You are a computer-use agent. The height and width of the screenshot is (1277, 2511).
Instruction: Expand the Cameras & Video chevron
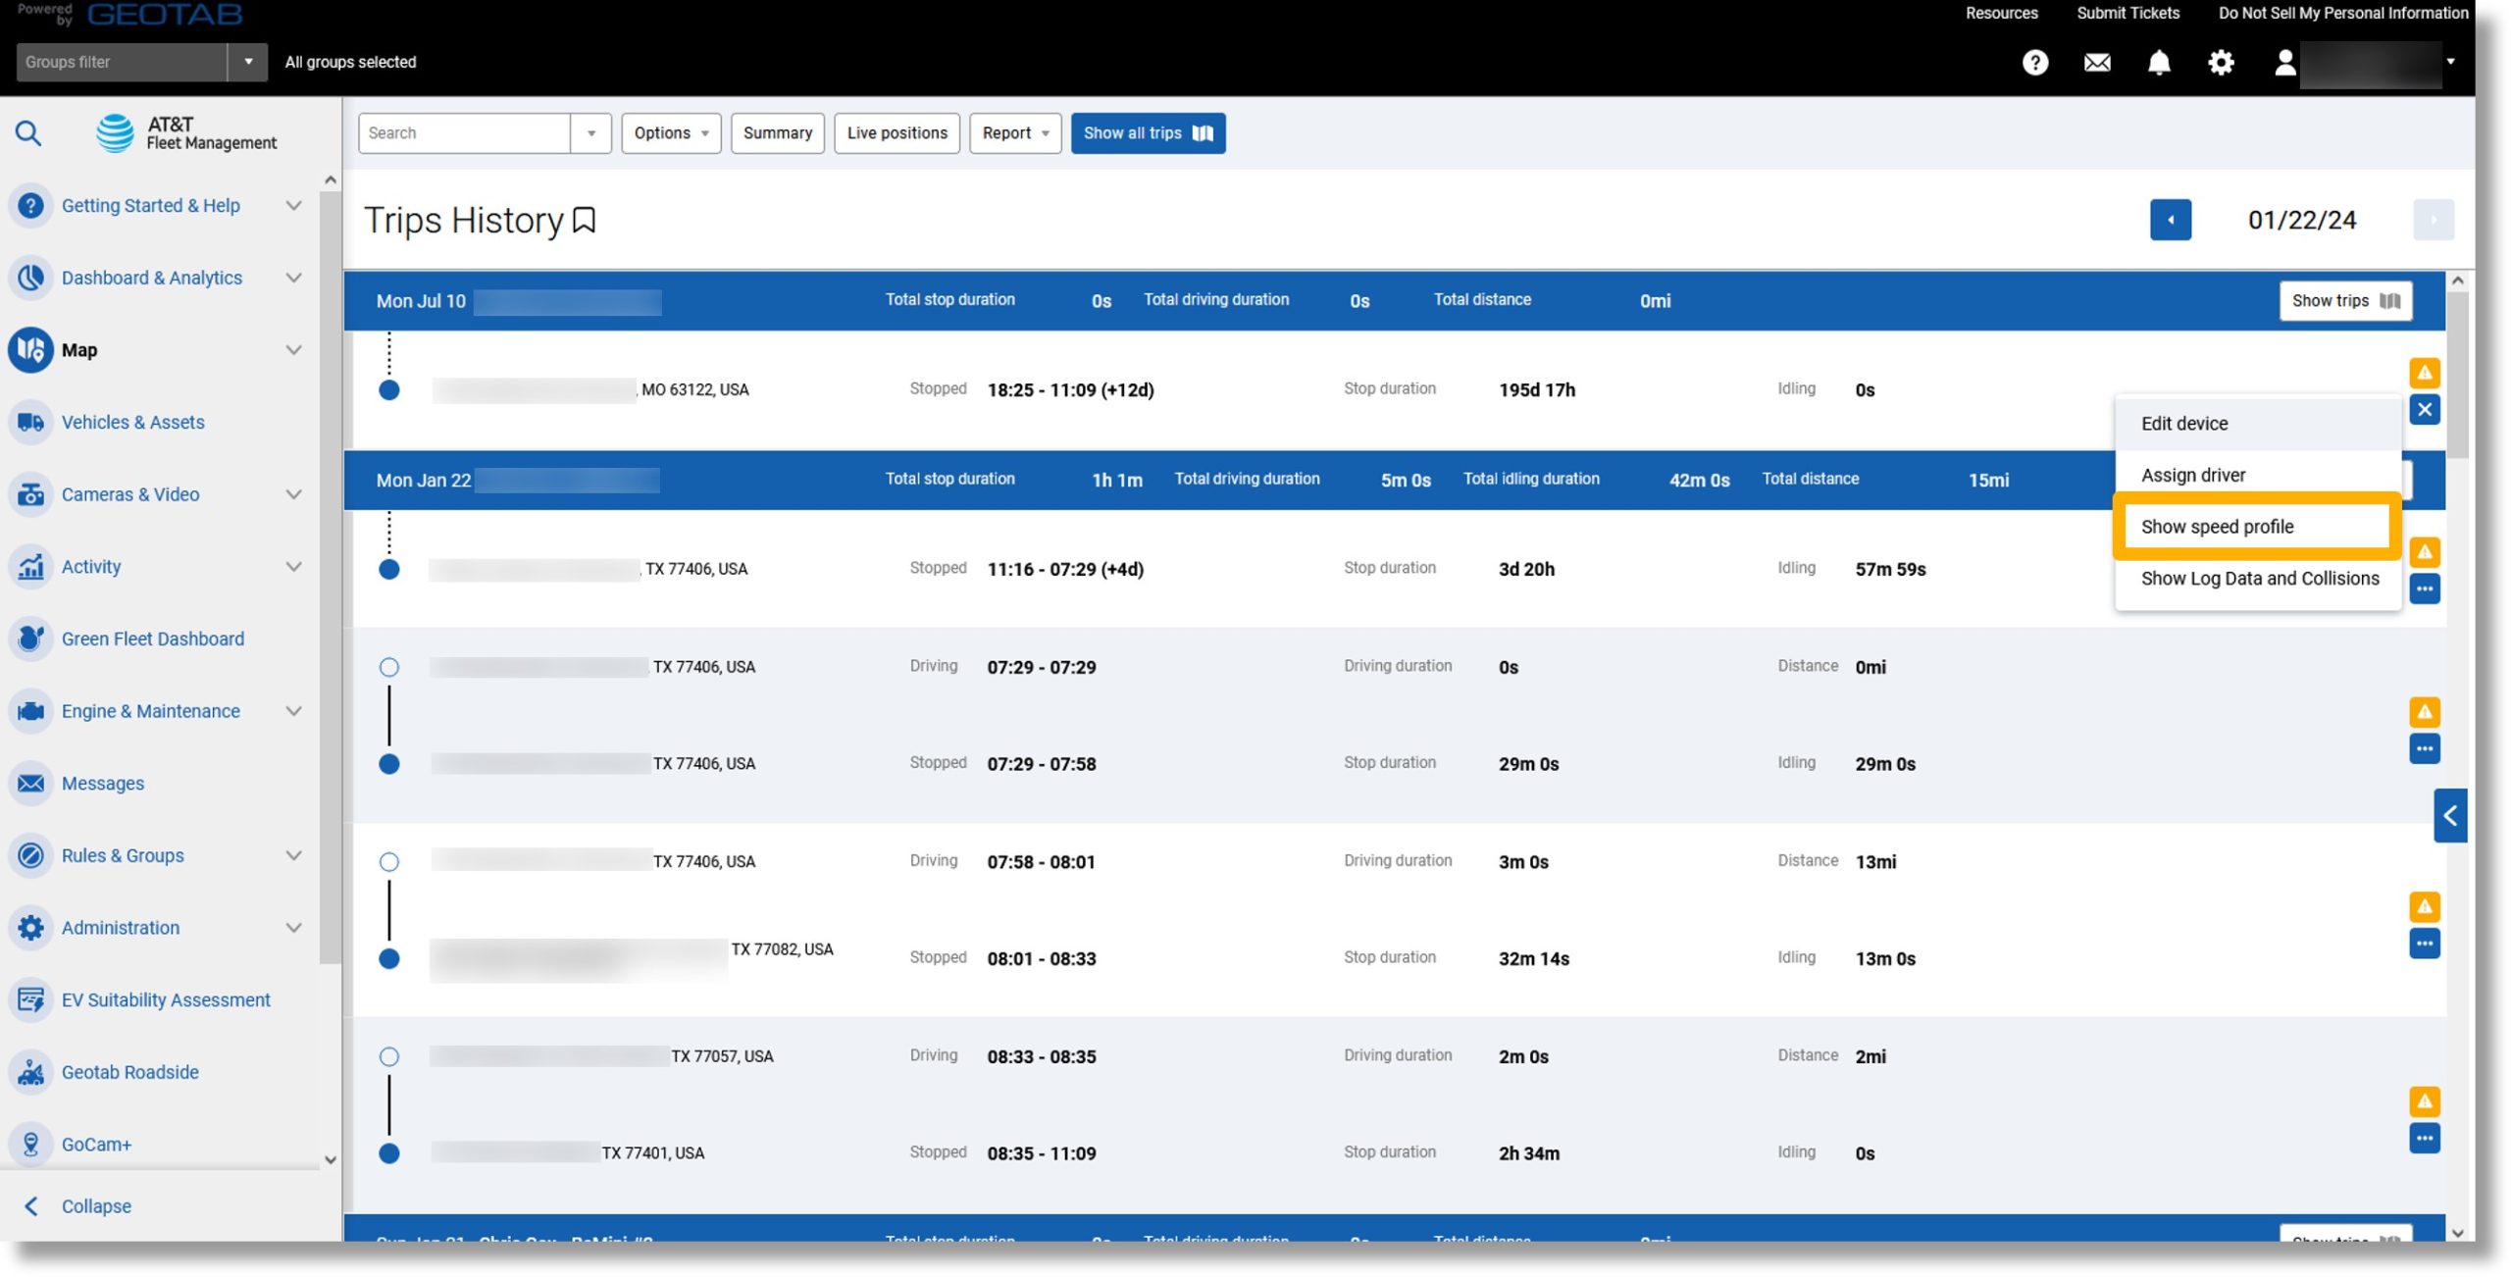(x=293, y=494)
